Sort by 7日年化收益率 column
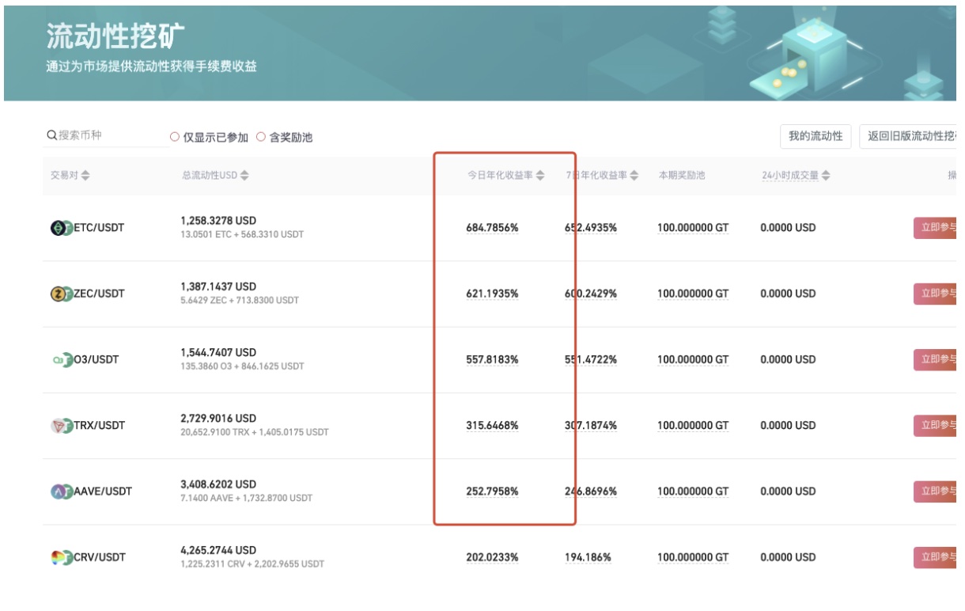Viewport: 965px width, 611px height. click(x=634, y=176)
